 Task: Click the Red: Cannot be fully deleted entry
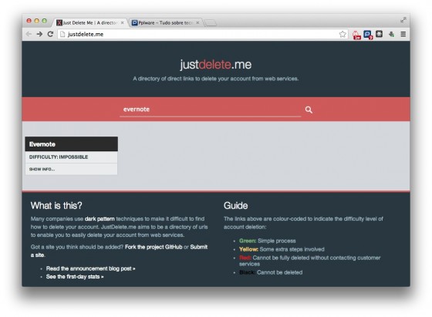309,261
